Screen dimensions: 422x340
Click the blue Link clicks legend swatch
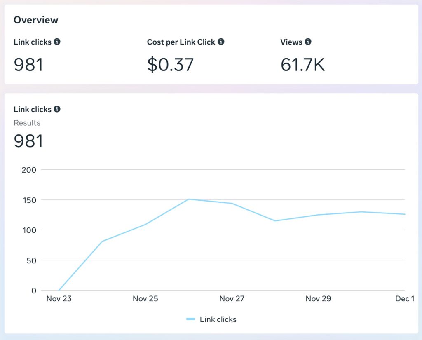tap(190, 319)
